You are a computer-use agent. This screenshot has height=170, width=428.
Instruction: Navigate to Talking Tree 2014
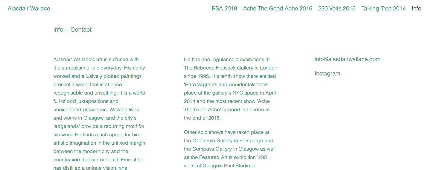tap(383, 9)
